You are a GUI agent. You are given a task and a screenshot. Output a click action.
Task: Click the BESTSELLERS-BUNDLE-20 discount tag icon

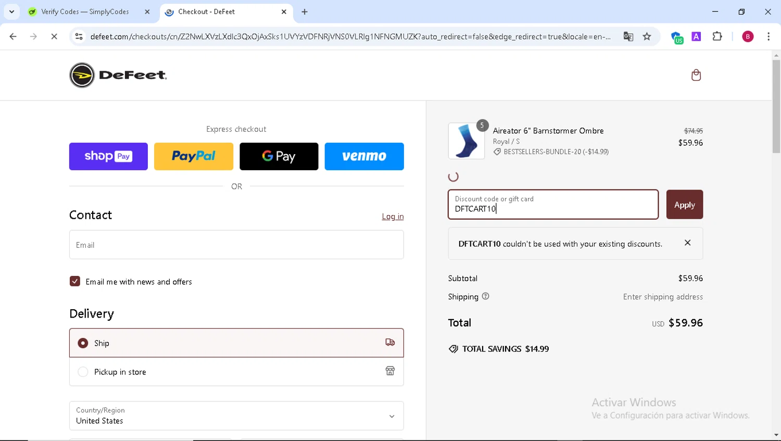click(x=497, y=152)
